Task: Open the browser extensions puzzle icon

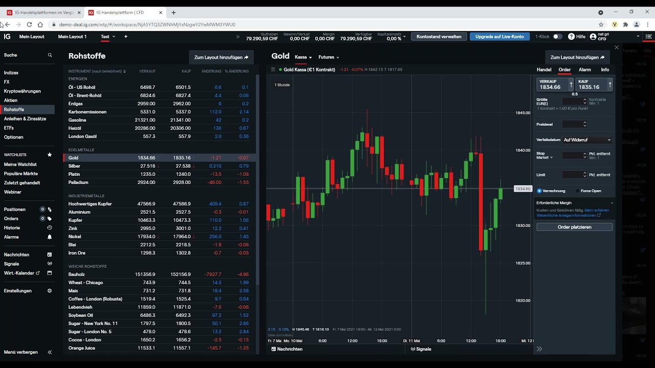Action: [x=625, y=25]
